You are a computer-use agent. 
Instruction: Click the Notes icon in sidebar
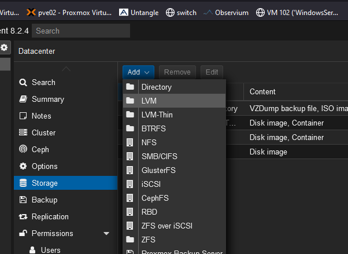(x=23, y=116)
